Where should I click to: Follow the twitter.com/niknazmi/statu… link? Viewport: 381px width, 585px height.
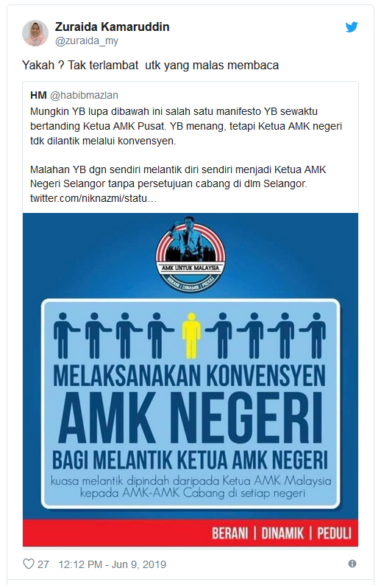tap(93, 198)
